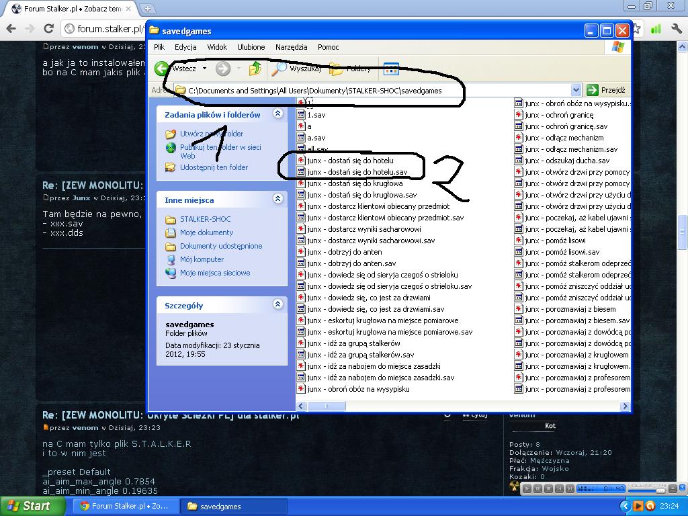Open the Narzędzia menu

pos(292,47)
